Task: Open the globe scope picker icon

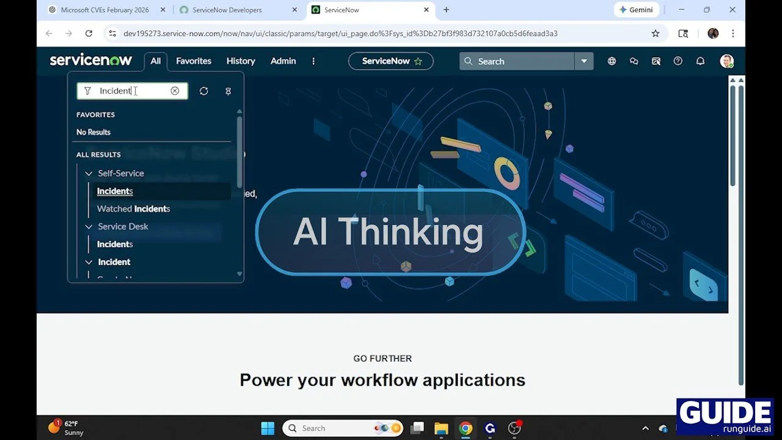Action: coord(612,61)
